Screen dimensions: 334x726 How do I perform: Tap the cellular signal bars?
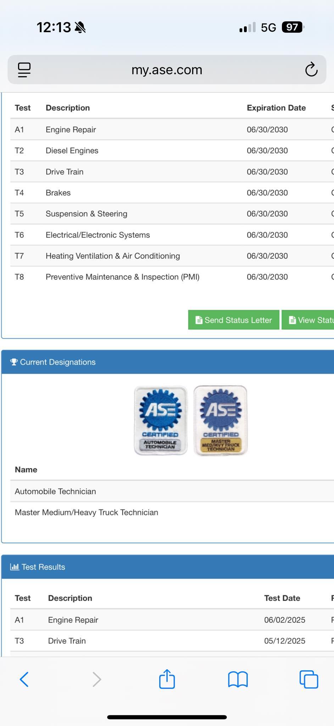click(247, 27)
